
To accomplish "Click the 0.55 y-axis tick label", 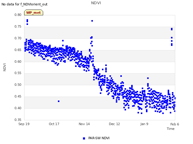I will coord(18,73).
